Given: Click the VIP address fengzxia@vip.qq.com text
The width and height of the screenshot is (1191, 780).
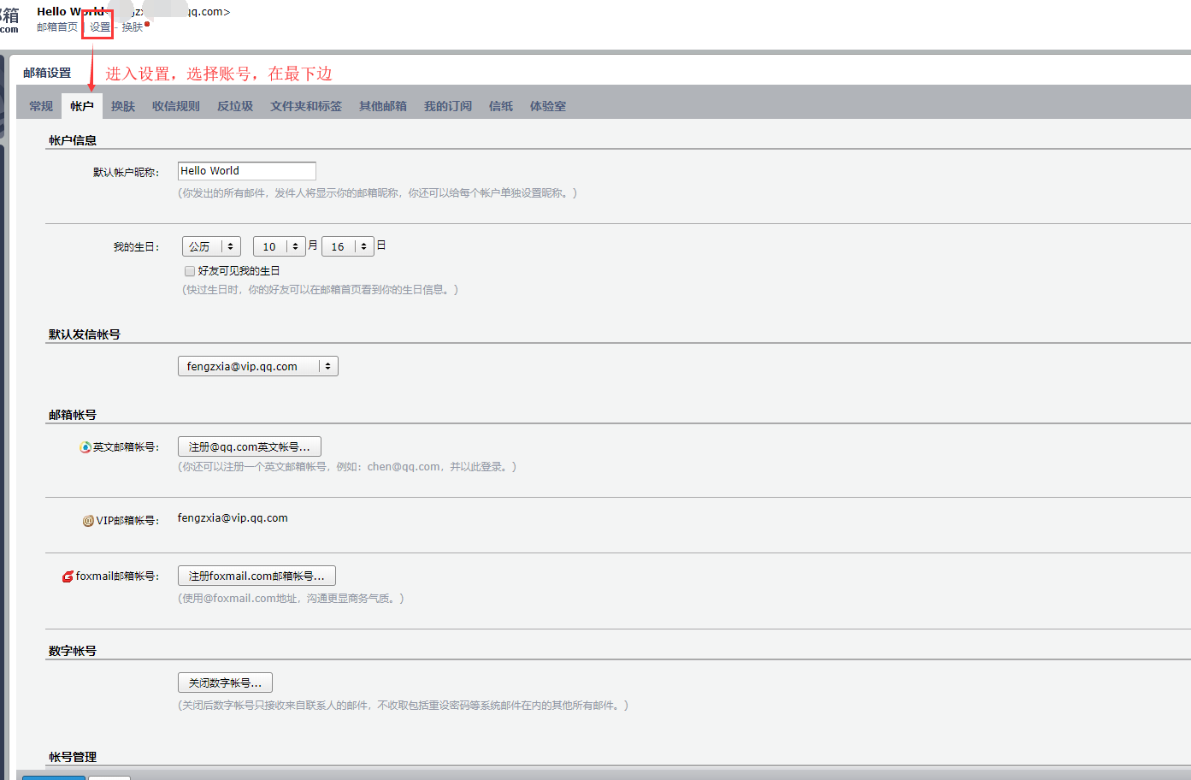Looking at the screenshot, I should coord(233,517).
